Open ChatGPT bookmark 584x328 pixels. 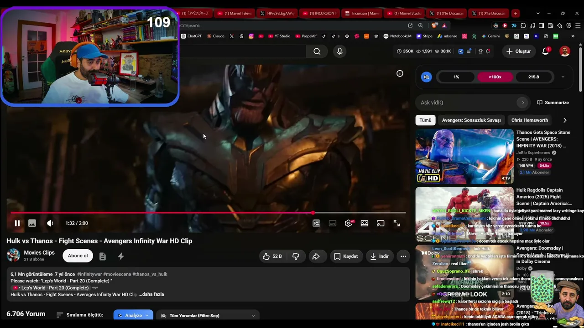pos(191,36)
